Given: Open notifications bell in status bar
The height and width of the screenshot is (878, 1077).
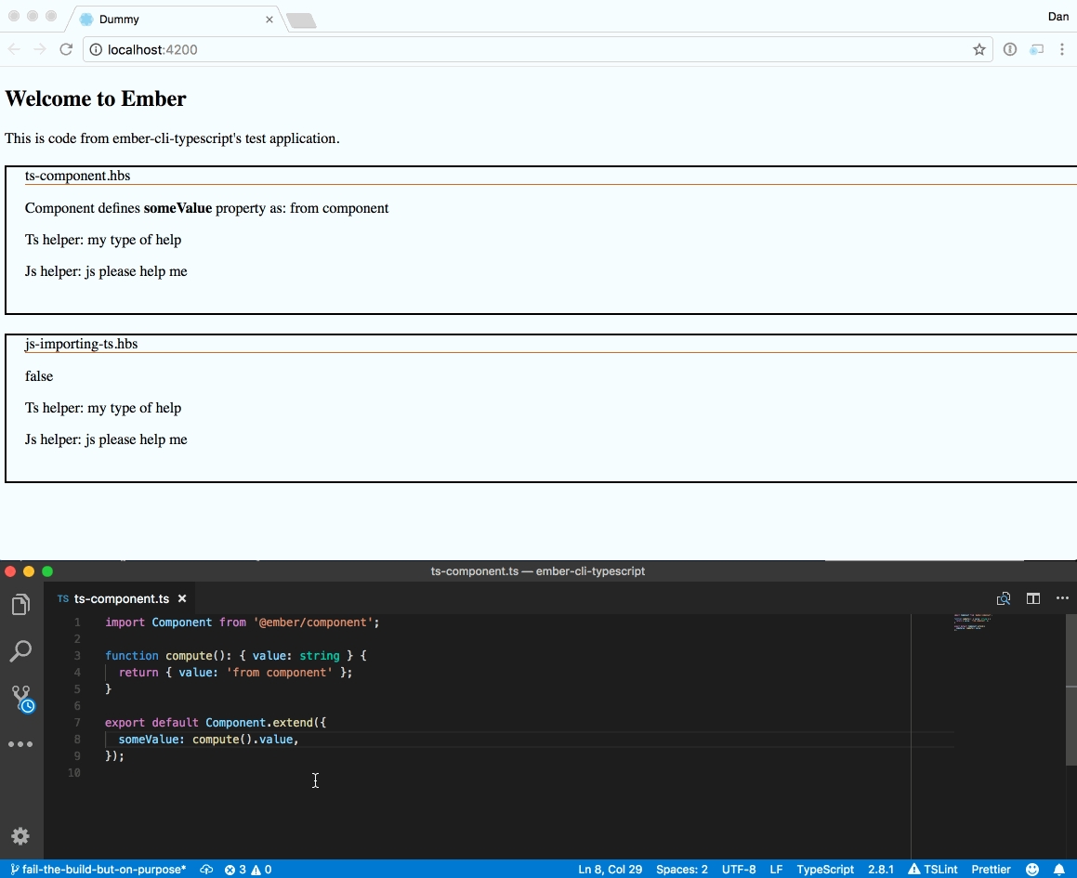Looking at the screenshot, I should coord(1058,870).
